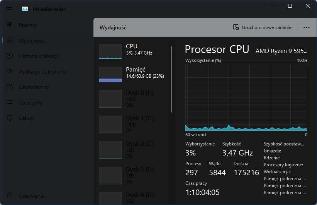
Task: Click the Szczegóły list icon
Action: 10,102
